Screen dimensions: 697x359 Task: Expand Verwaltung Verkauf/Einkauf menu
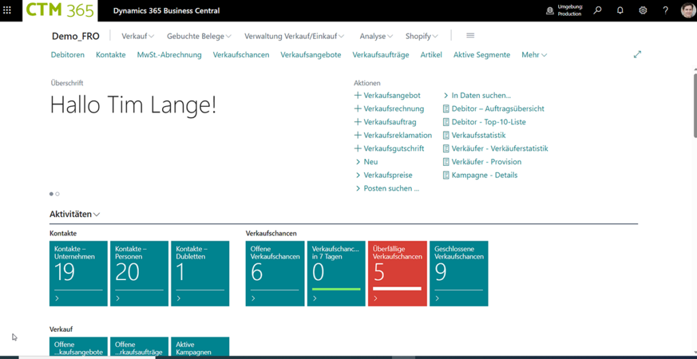pos(294,36)
